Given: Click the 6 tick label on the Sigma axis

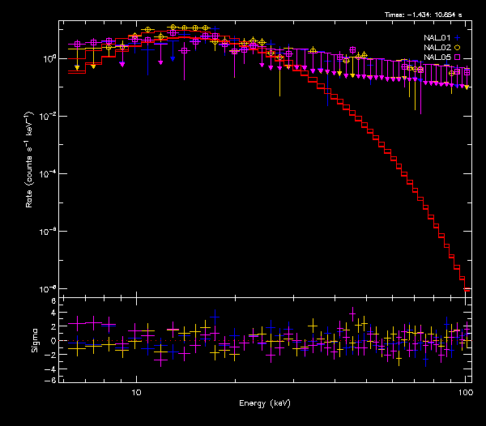Looking at the screenshot, I should [53, 301].
